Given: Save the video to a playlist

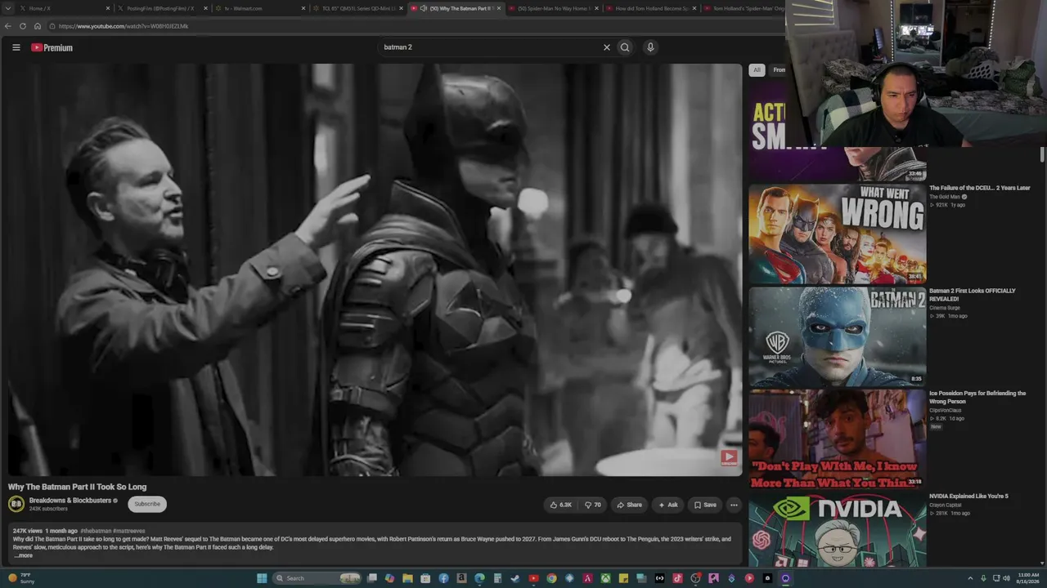Looking at the screenshot, I should (x=705, y=505).
